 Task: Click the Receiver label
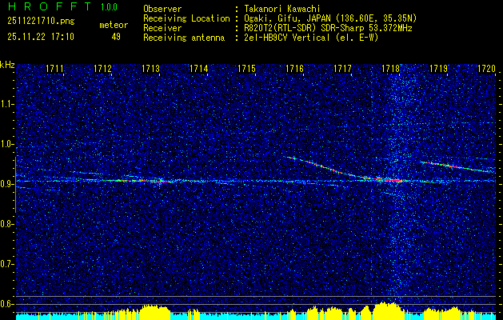point(162,28)
